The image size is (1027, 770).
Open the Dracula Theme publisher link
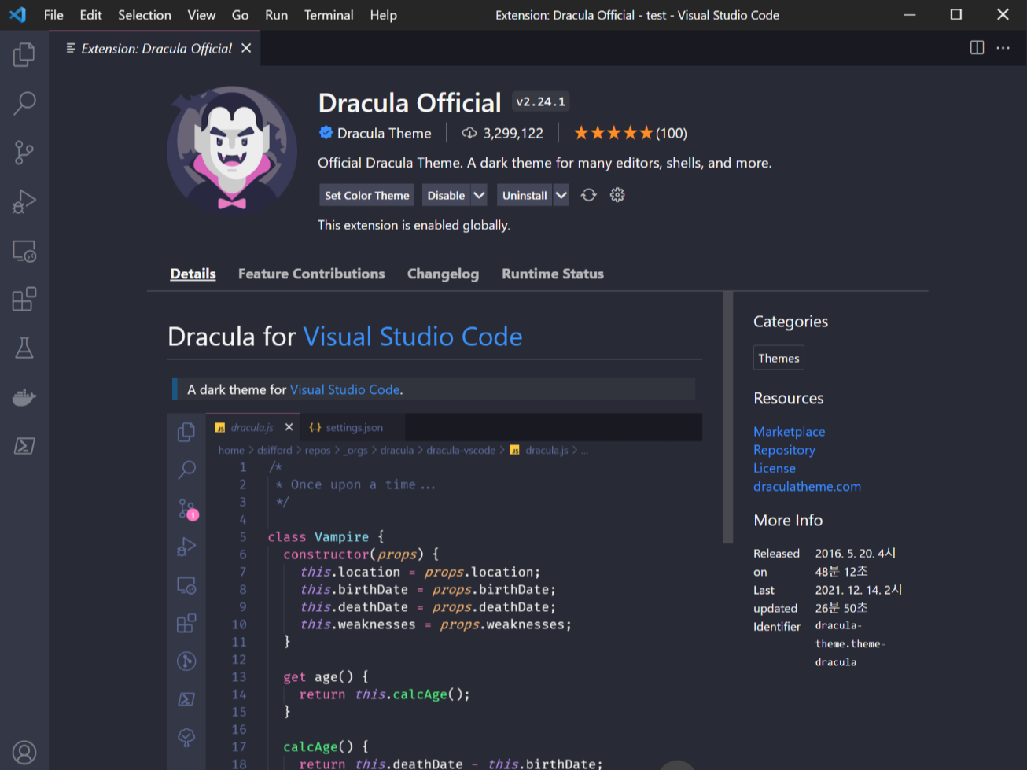point(384,133)
